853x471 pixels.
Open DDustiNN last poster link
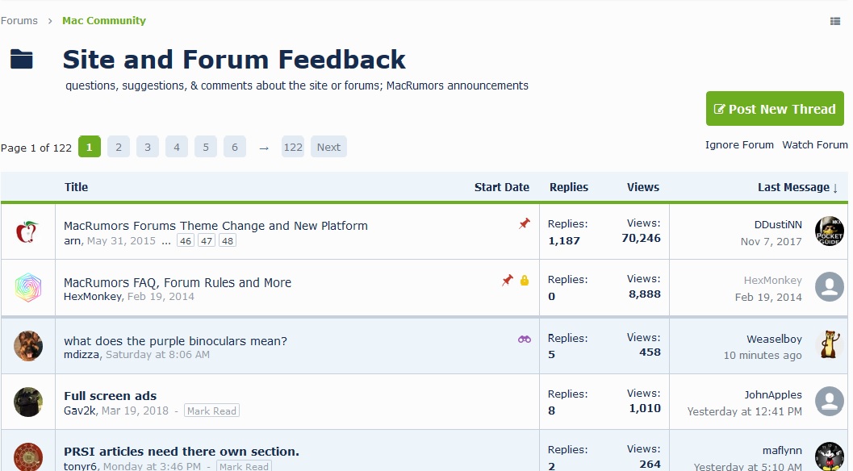click(x=778, y=225)
